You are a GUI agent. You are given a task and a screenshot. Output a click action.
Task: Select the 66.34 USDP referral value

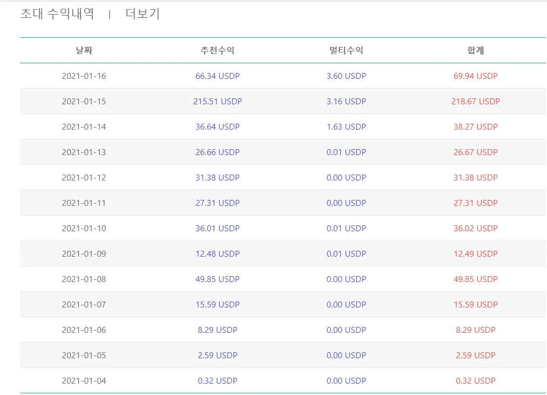pyautogui.click(x=217, y=76)
